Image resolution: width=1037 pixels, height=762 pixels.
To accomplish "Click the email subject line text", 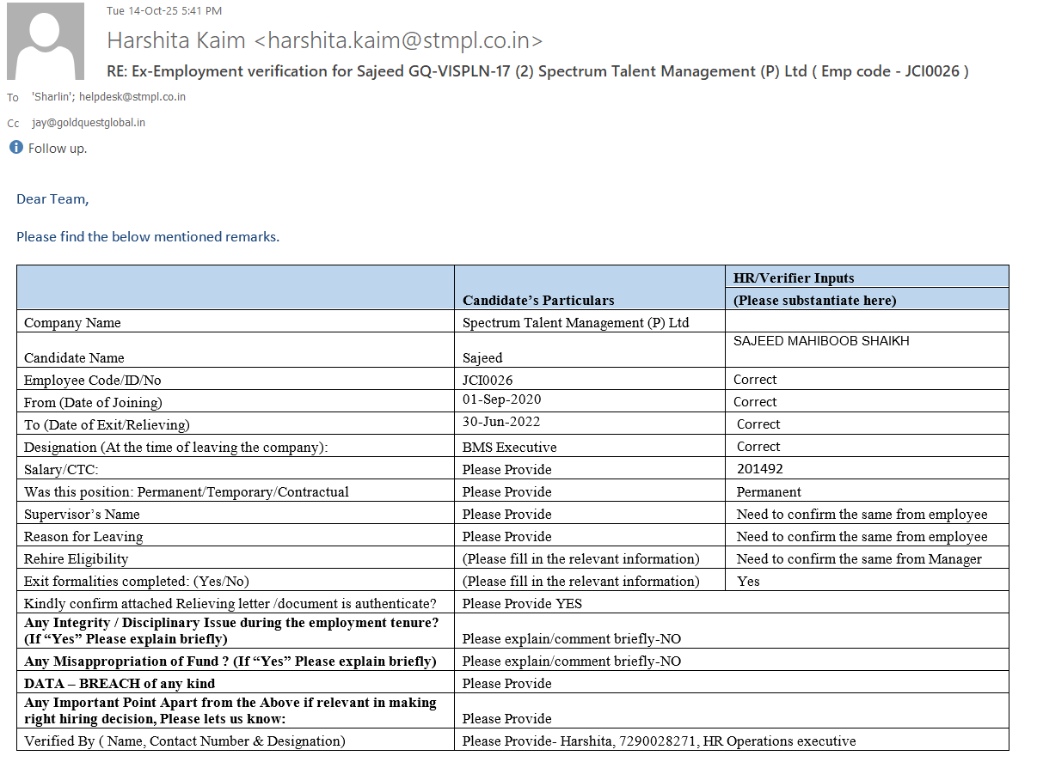I will click(537, 71).
